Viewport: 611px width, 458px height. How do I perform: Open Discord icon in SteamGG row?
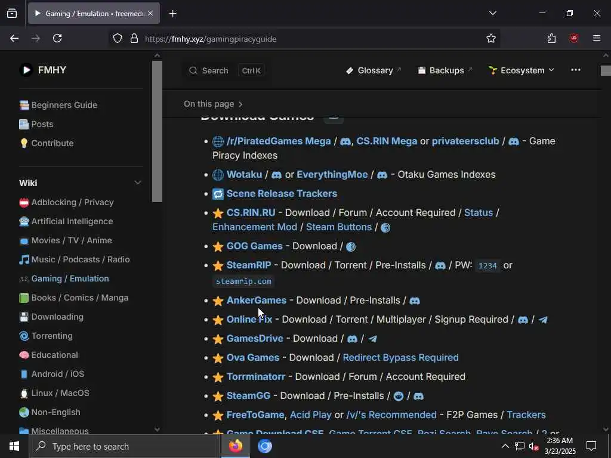[418, 396]
